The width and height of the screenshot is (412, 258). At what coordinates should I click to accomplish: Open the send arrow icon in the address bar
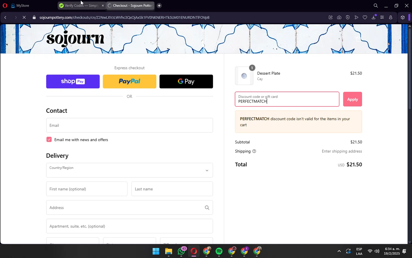point(356,17)
